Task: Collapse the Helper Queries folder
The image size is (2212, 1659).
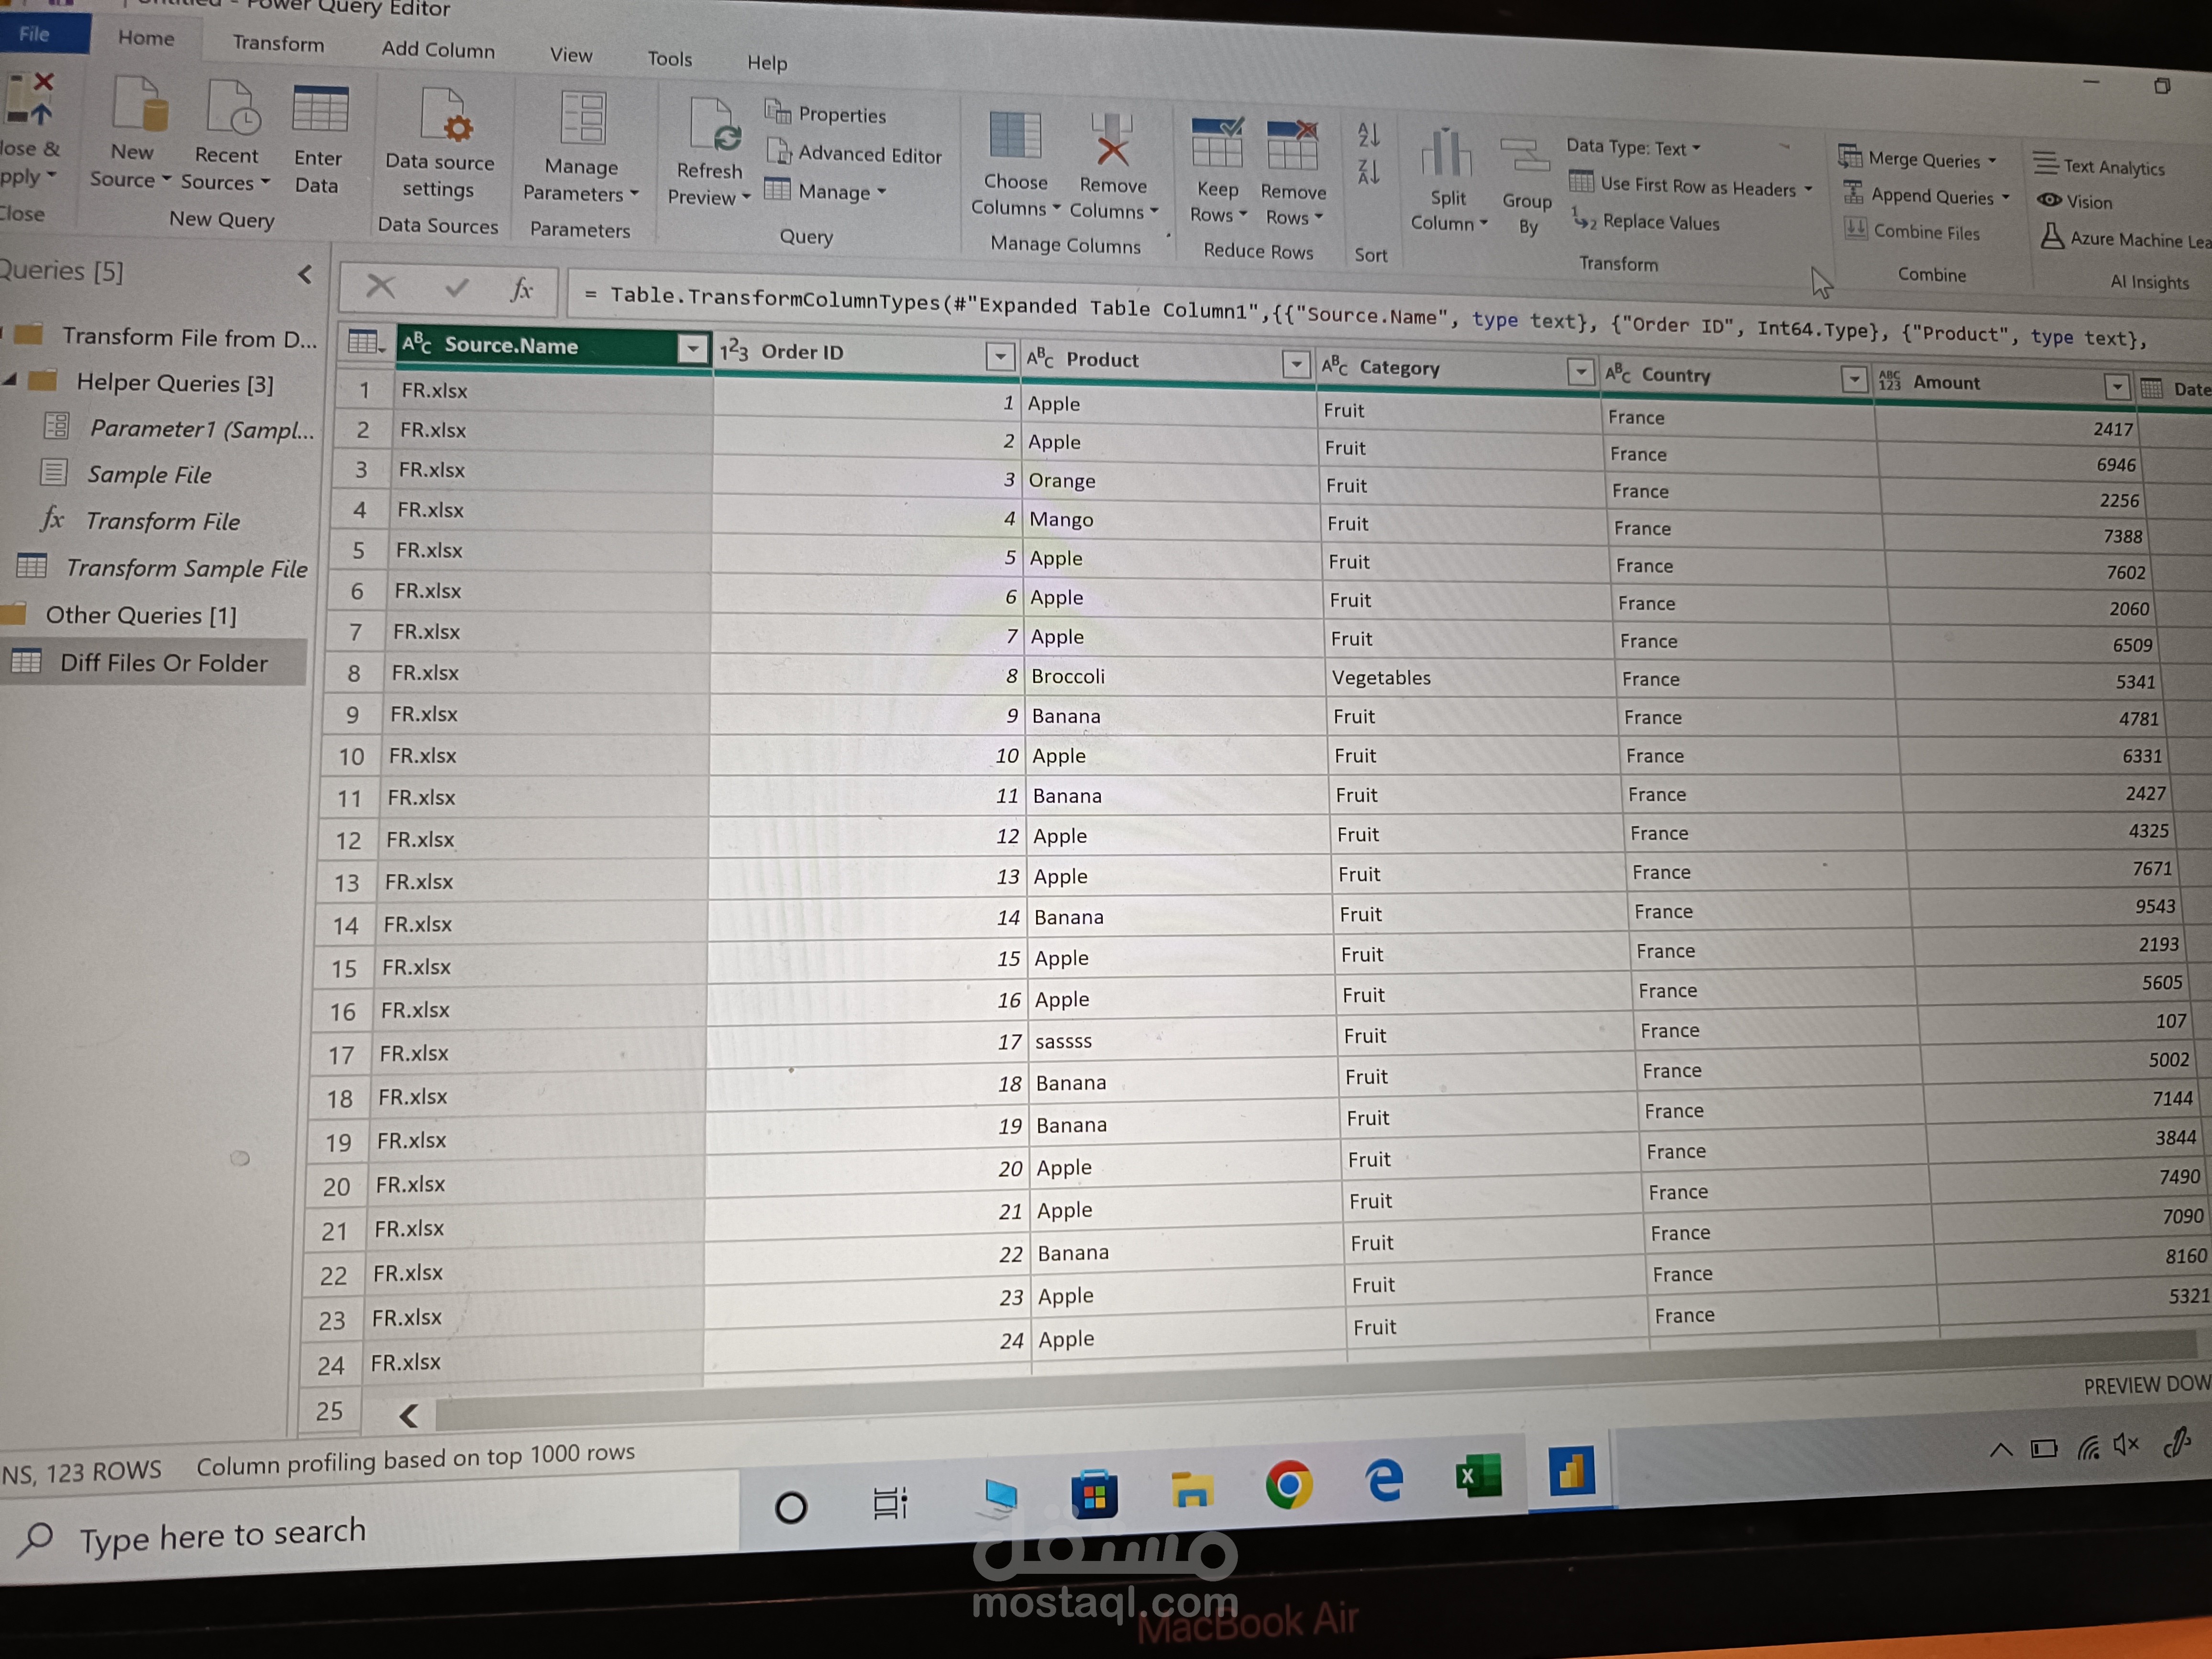Action: click(10, 380)
